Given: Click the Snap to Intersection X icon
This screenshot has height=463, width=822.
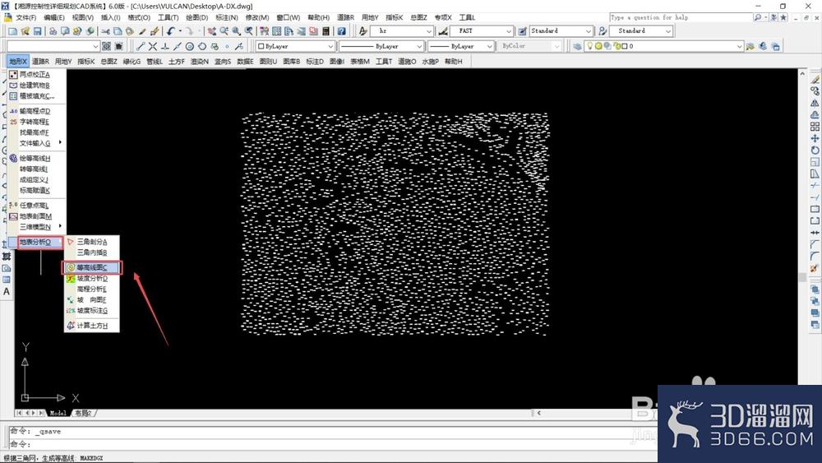Looking at the screenshot, I should pos(153,46).
